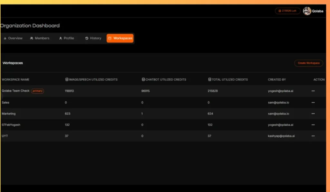Open action menu for Sales workspace
330x192 pixels.
pos(313,103)
